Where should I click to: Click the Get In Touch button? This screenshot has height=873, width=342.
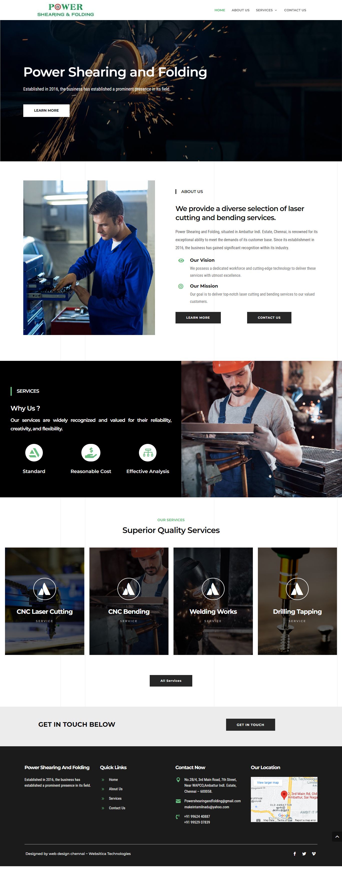250,724
